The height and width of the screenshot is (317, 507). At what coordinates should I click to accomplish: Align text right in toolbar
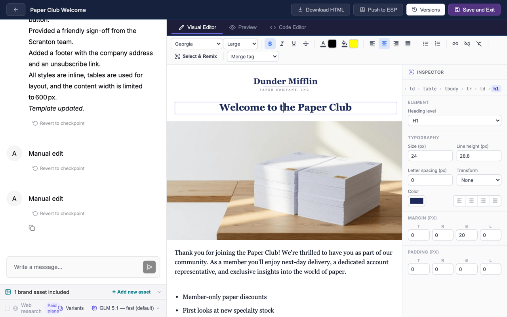point(396,44)
